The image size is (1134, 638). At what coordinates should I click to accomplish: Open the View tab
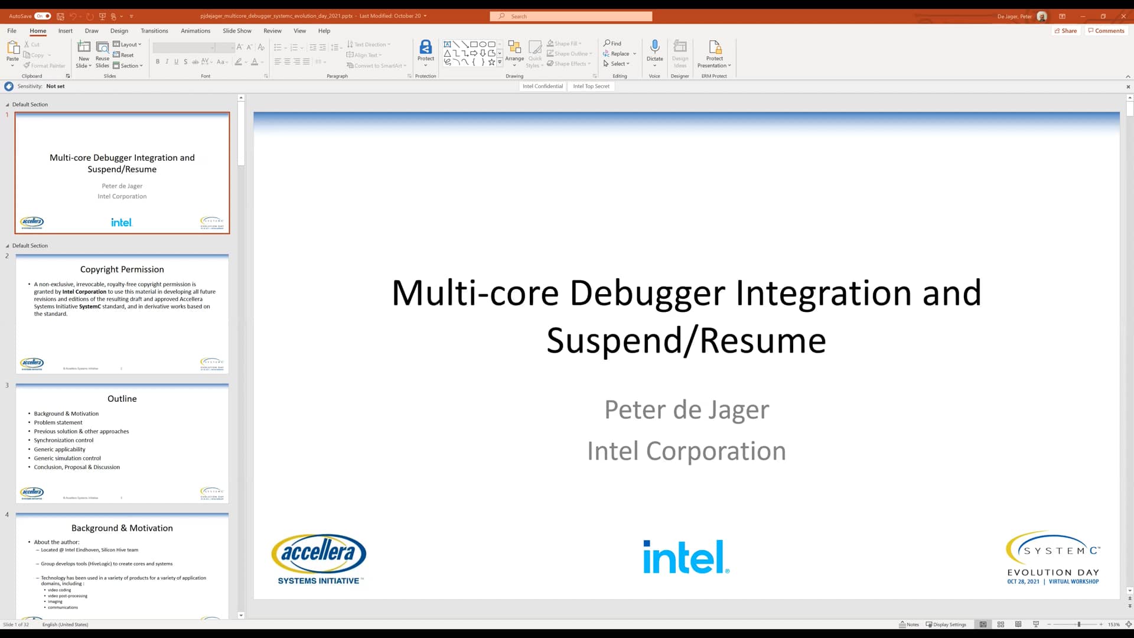pos(300,31)
